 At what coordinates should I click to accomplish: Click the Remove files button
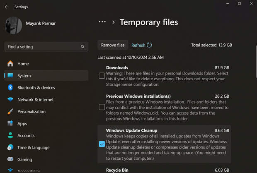click(113, 45)
